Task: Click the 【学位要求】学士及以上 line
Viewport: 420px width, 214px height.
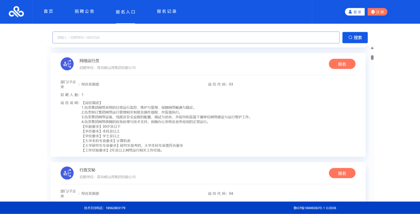Action: (x=100, y=136)
